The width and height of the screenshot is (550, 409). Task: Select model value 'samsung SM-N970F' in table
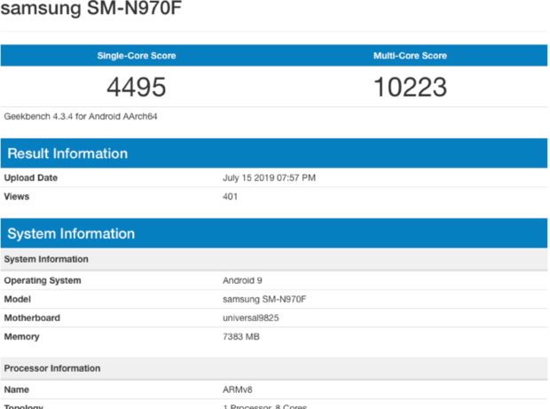pyautogui.click(x=264, y=299)
